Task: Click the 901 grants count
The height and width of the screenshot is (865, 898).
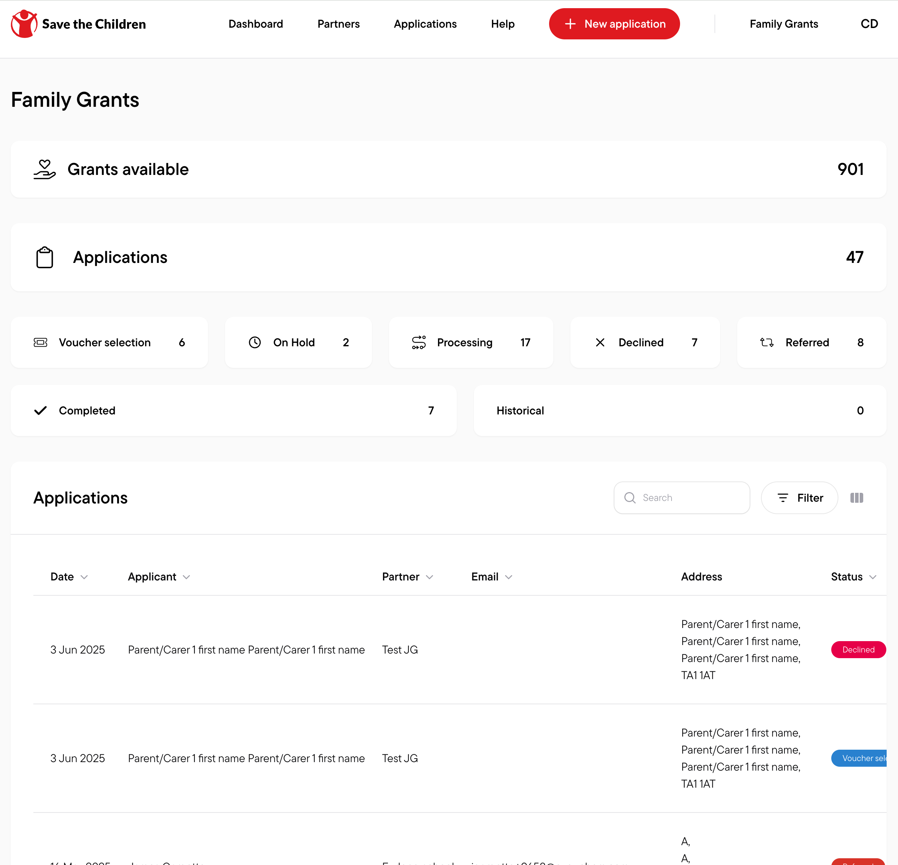Action: [850, 170]
